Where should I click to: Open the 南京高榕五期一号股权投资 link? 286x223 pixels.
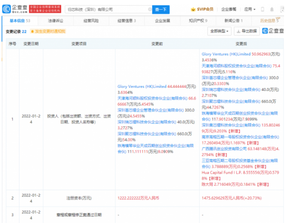tap(240, 137)
